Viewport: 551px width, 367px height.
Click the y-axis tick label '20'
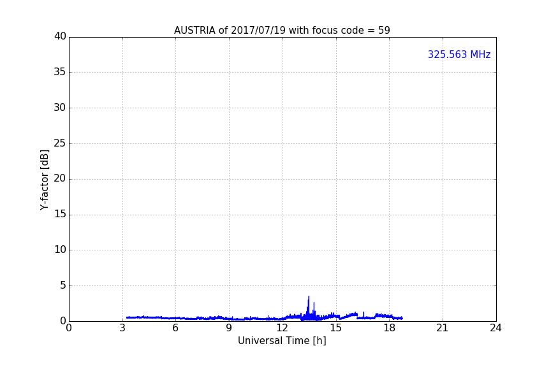(60, 178)
